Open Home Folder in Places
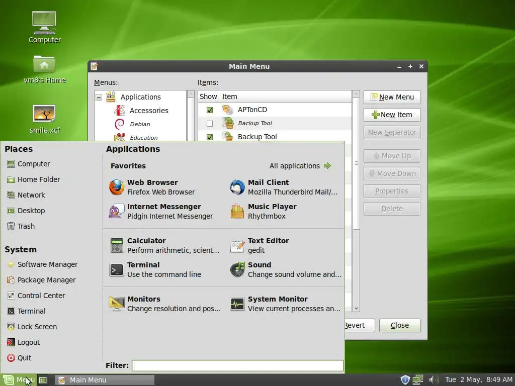The height and width of the screenshot is (386, 515). click(x=34, y=179)
